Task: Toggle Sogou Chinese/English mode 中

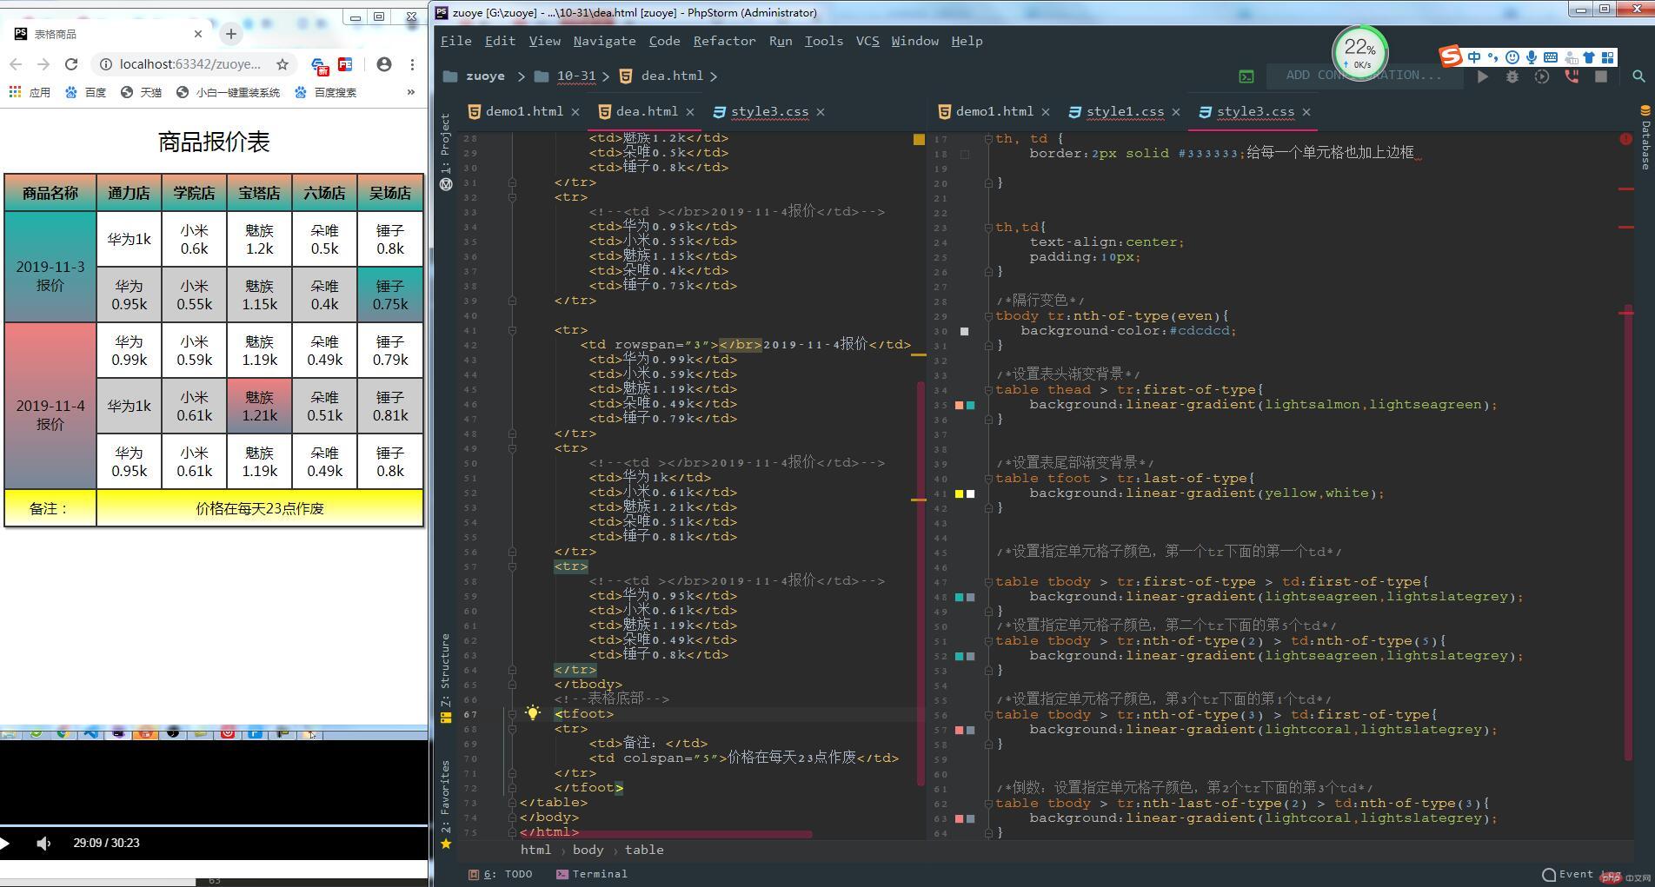Action: [1474, 57]
